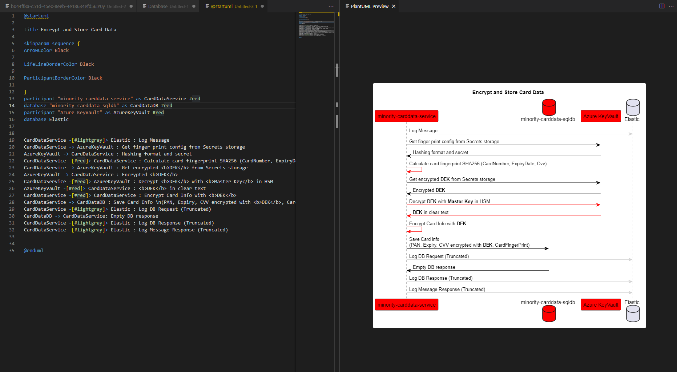Click the @enduml line in the editor

click(x=33, y=251)
